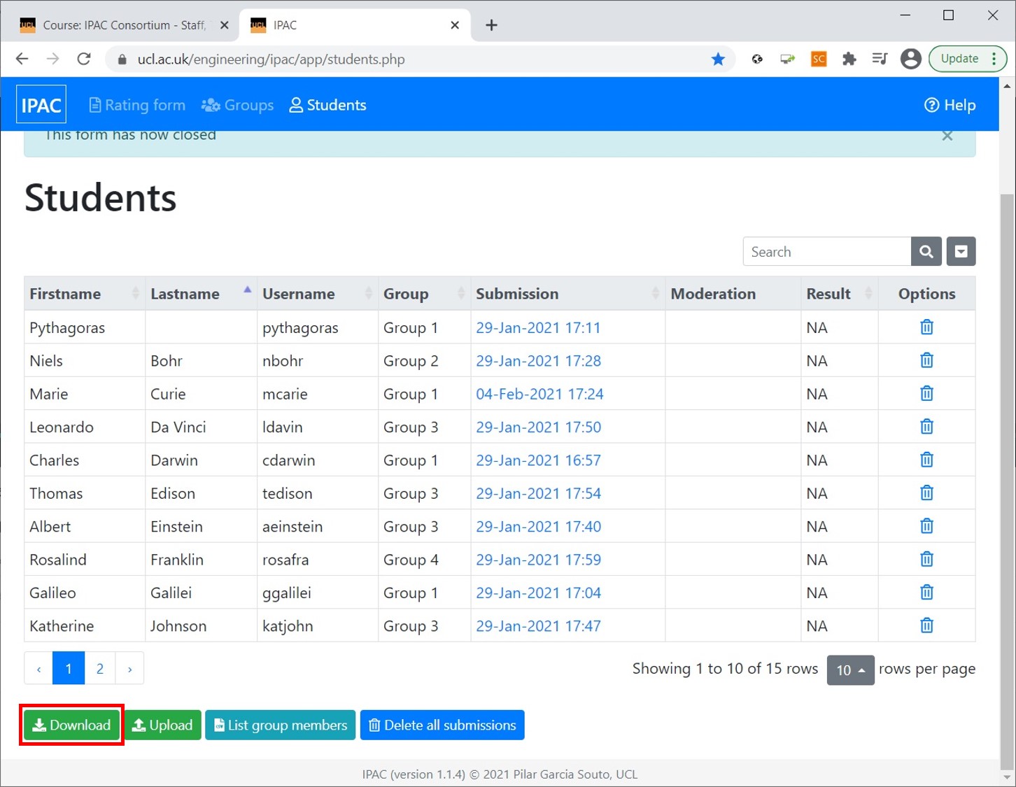Open the Chrome extensions puzzle icon

point(849,59)
